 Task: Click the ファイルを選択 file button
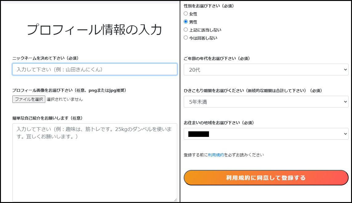pos(29,99)
